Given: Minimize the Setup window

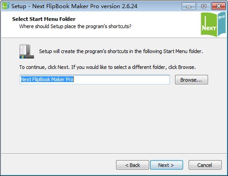Looking at the screenshot, I should [x=189, y=6].
